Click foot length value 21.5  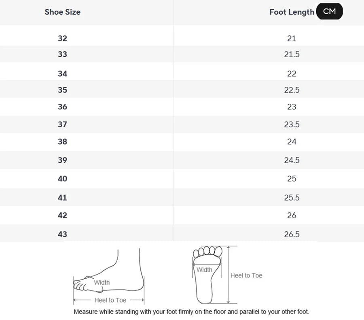click(x=292, y=54)
